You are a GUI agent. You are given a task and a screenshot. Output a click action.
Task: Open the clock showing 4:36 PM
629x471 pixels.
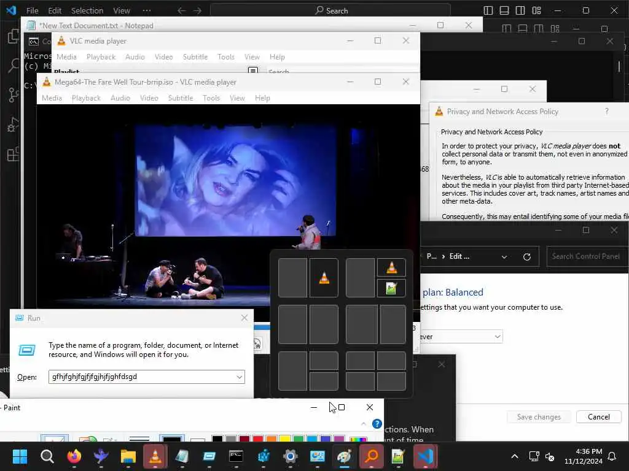(x=584, y=456)
